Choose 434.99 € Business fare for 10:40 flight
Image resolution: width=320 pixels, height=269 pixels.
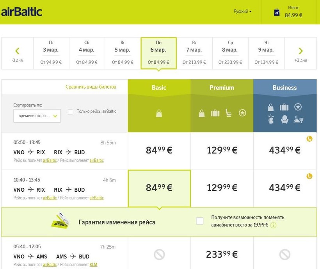tap(285, 188)
